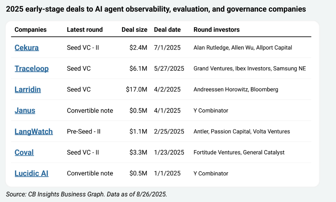Screen dimensions: 336x202
Task: Click the Deal date column header
Action: tap(167, 30)
